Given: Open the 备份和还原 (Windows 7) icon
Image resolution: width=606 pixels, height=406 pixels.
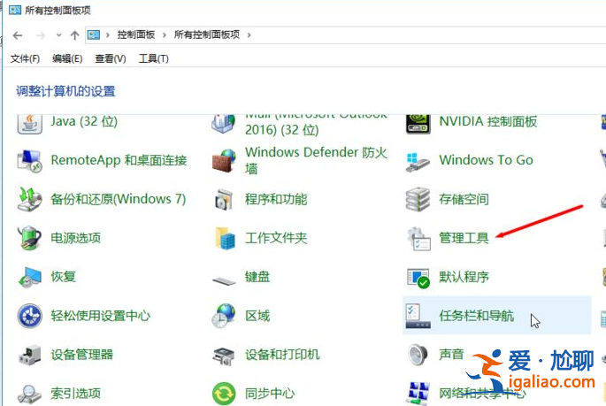Looking at the screenshot, I should [x=30, y=199].
